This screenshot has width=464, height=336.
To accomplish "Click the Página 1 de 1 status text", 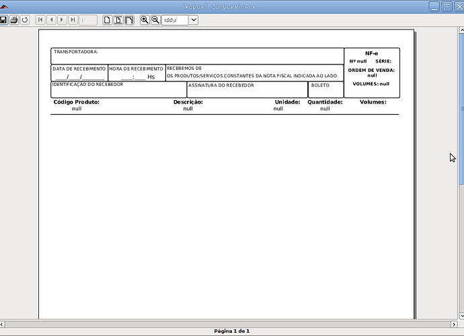I will click(x=232, y=331).
